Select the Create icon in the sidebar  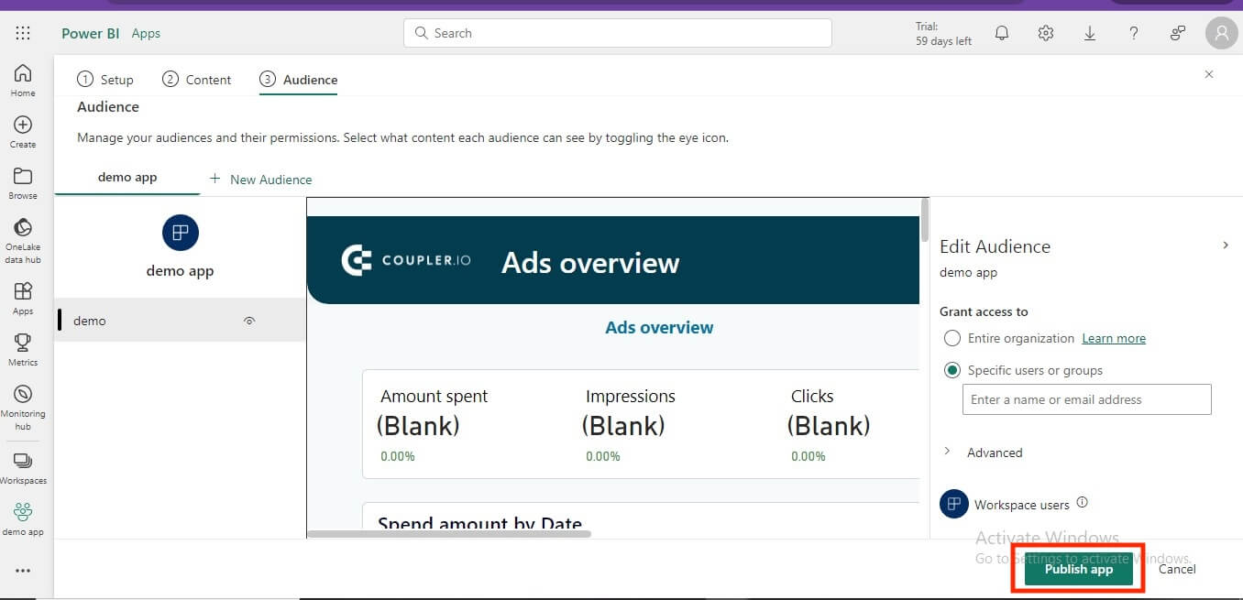click(23, 128)
